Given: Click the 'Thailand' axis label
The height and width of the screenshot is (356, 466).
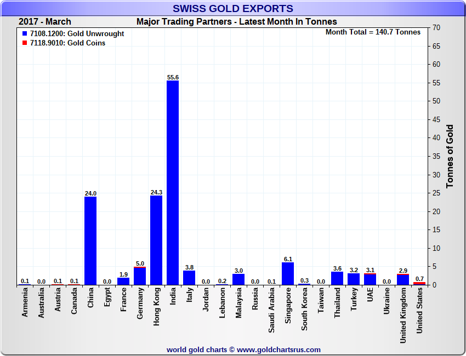Looking at the screenshot, I should point(337,303).
